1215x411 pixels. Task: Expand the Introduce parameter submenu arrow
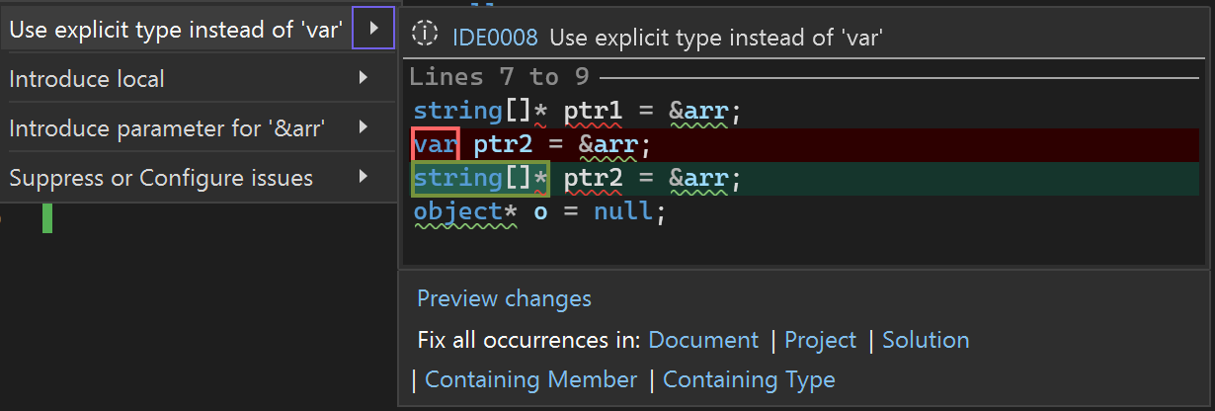364,127
